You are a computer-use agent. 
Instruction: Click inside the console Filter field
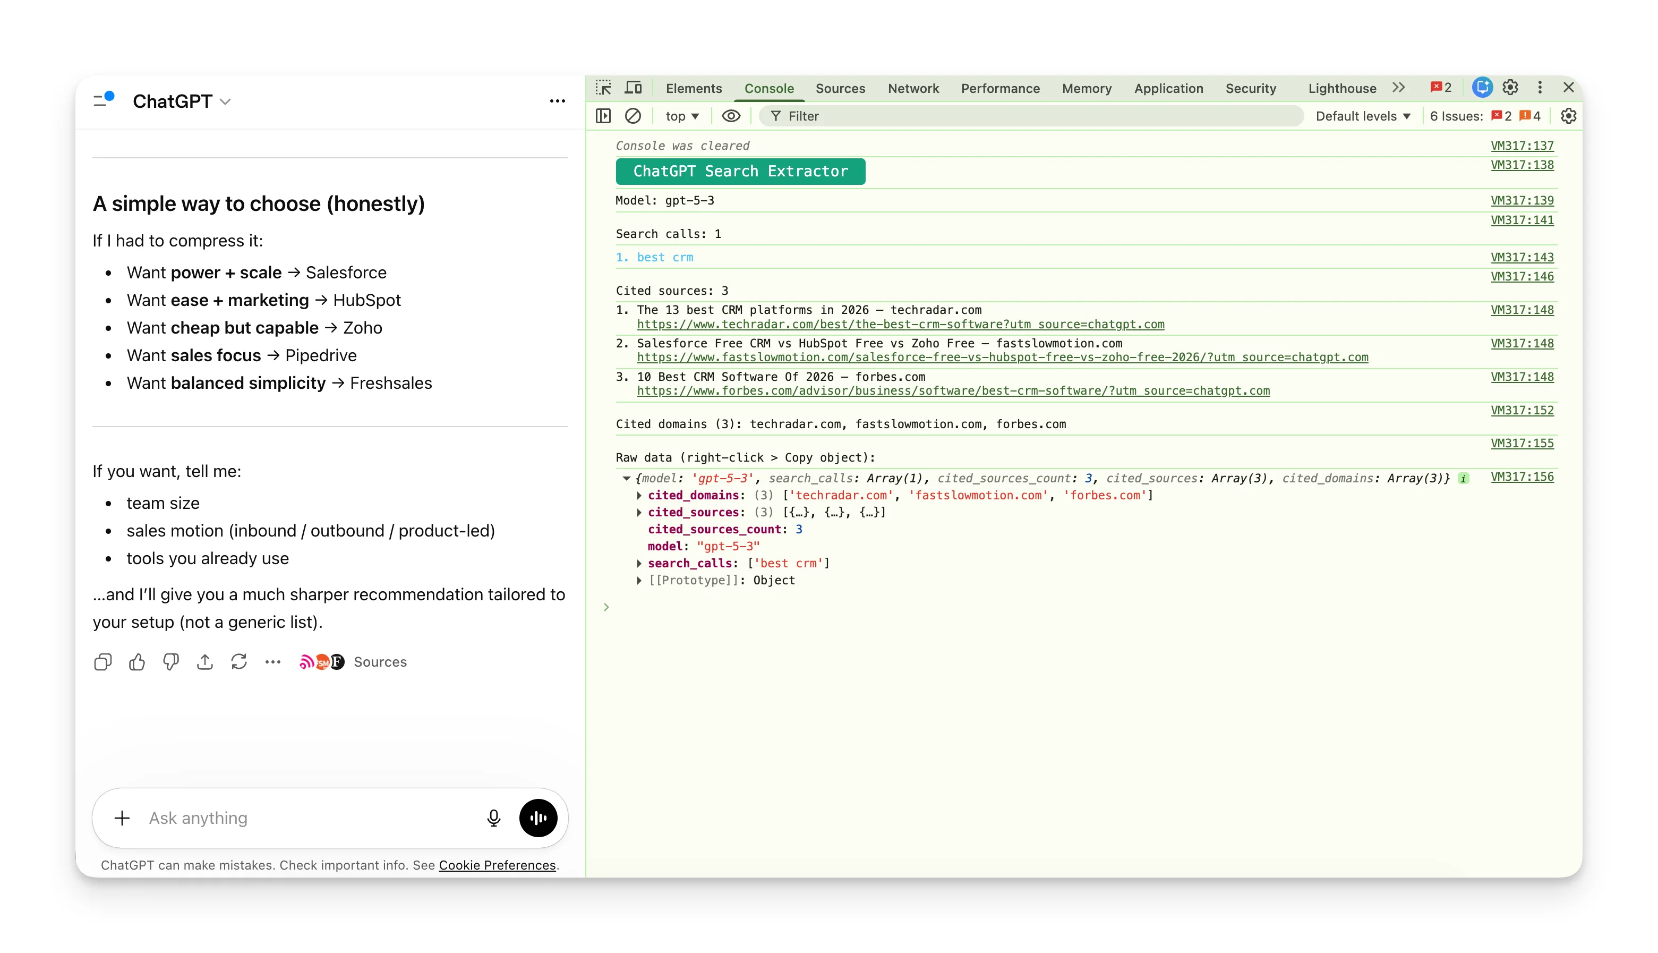[x=916, y=116]
